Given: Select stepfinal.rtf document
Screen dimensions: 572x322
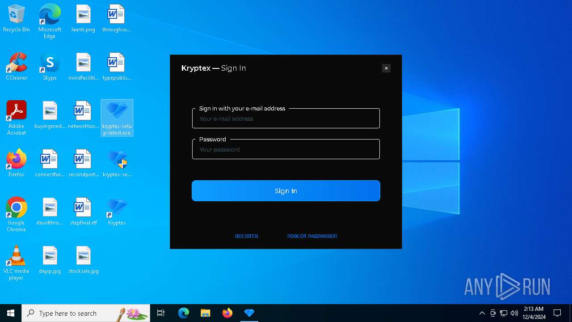Looking at the screenshot, I should point(83,212).
